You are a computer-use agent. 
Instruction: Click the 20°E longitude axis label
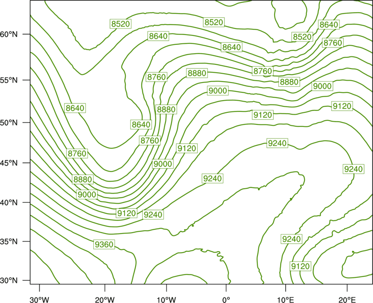coord(347,300)
